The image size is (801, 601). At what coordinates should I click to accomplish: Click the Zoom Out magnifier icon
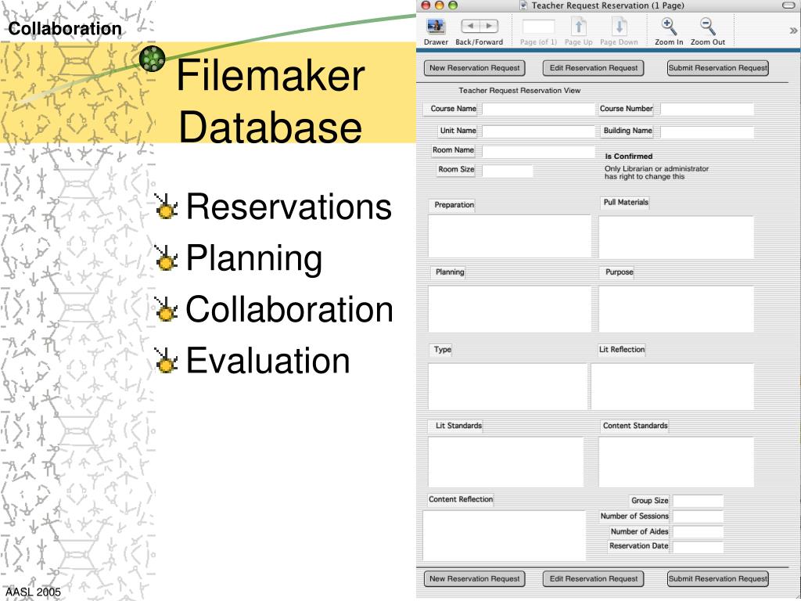point(707,27)
